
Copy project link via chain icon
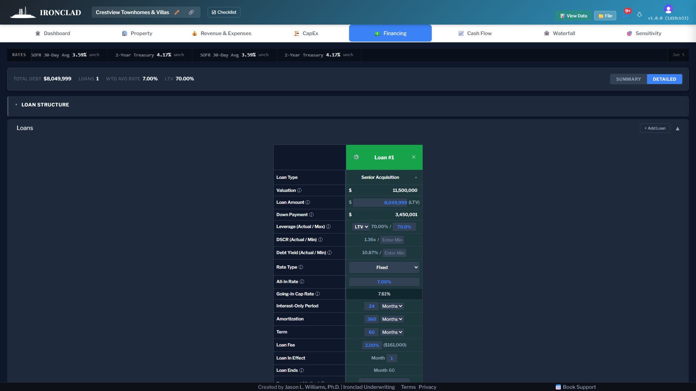(191, 12)
